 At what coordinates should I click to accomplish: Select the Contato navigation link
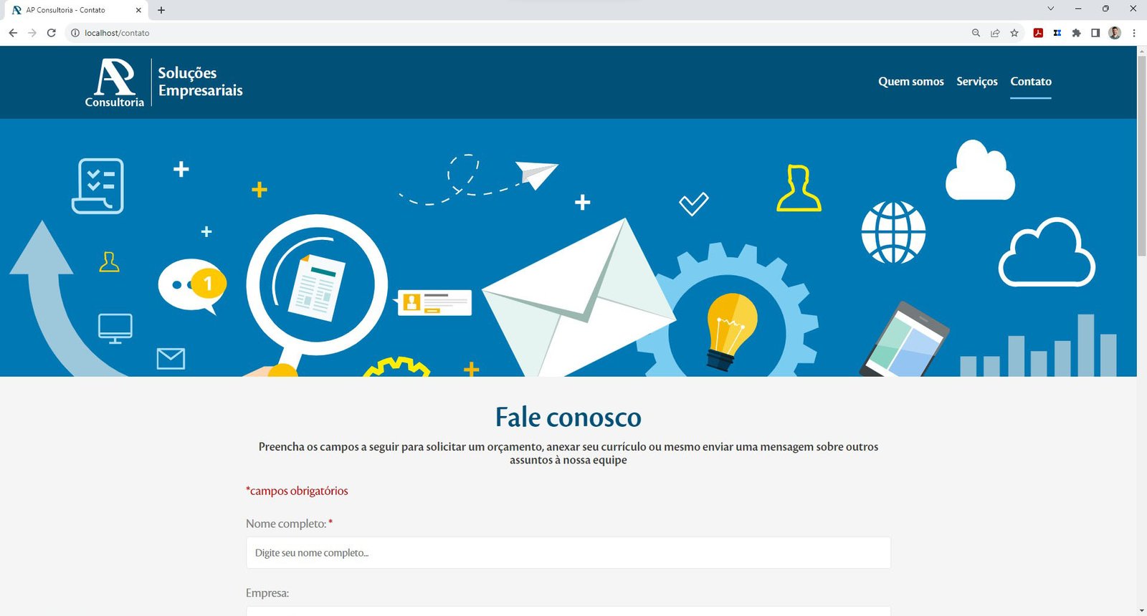coord(1030,82)
